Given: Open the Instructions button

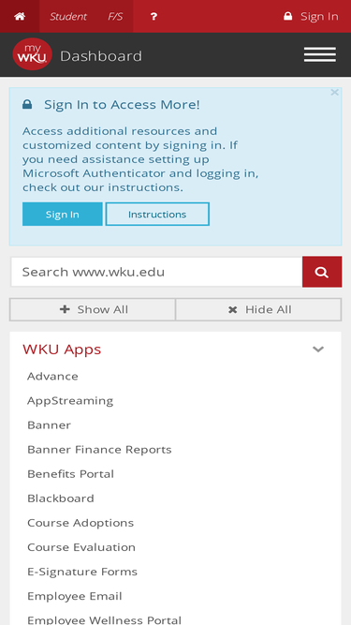Looking at the screenshot, I should coord(157,214).
